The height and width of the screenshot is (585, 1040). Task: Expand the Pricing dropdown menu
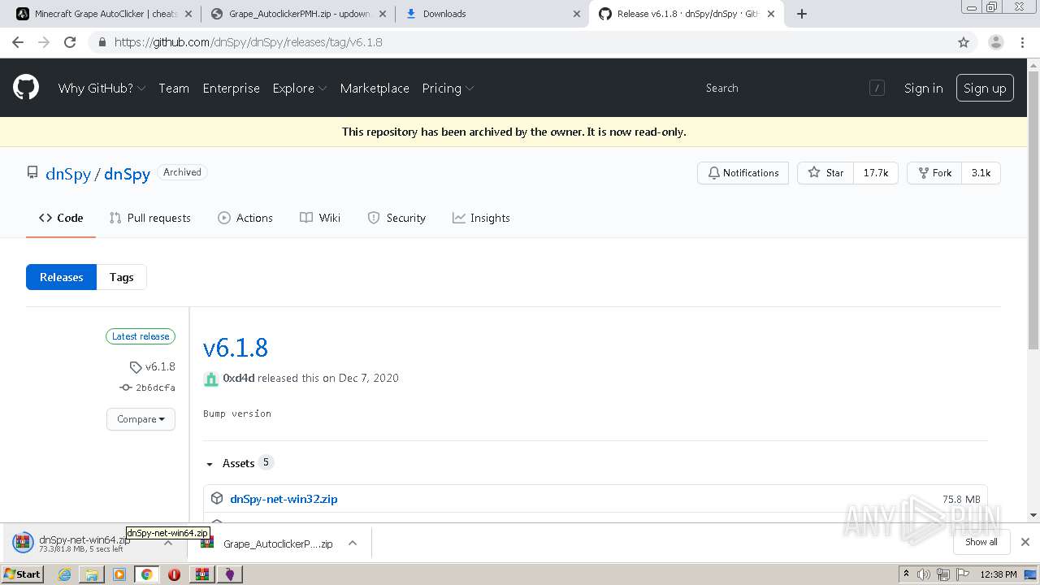click(448, 88)
